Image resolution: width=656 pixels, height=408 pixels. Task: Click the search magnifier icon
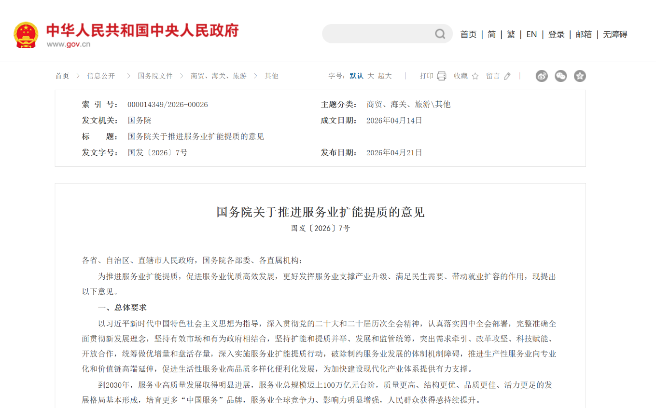pos(440,34)
